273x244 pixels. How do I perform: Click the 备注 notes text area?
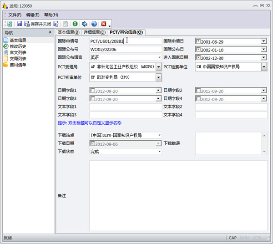[x=178, y=196]
